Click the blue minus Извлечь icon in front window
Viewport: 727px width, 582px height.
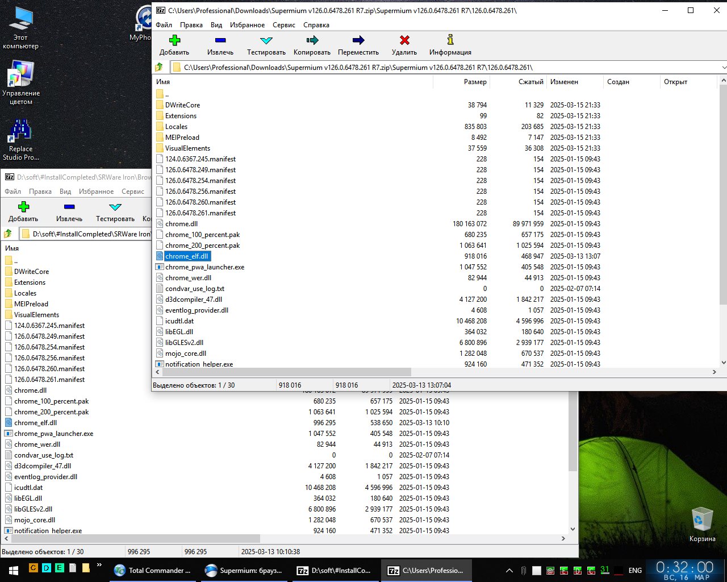click(220, 40)
